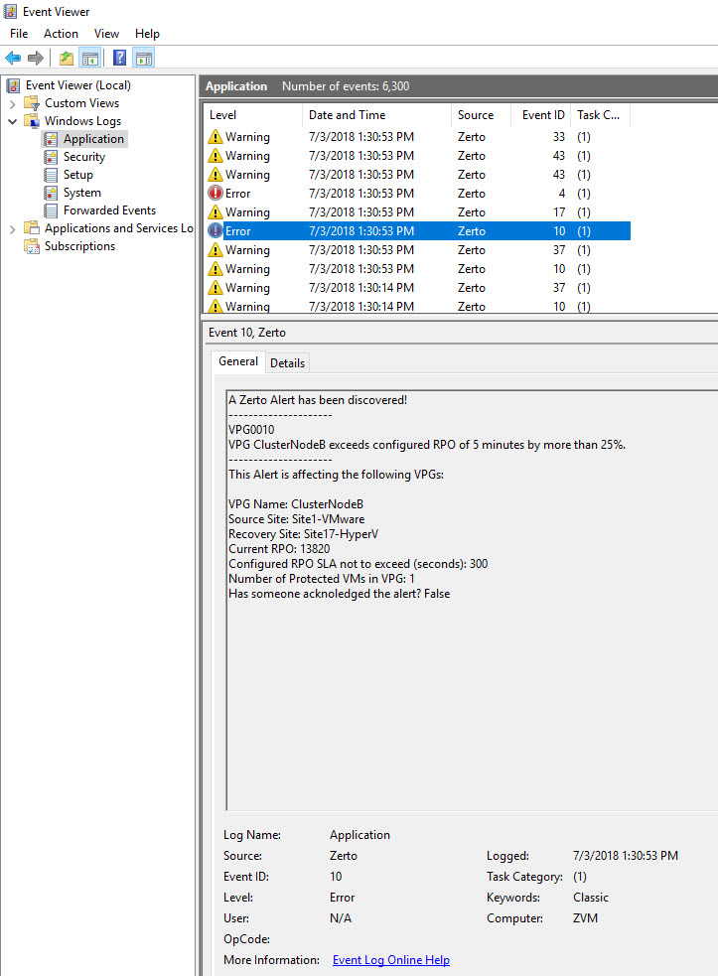This screenshot has width=718, height=976.
Task: Click the Warning icon for Event ID 17
Action: [x=215, y=212]
